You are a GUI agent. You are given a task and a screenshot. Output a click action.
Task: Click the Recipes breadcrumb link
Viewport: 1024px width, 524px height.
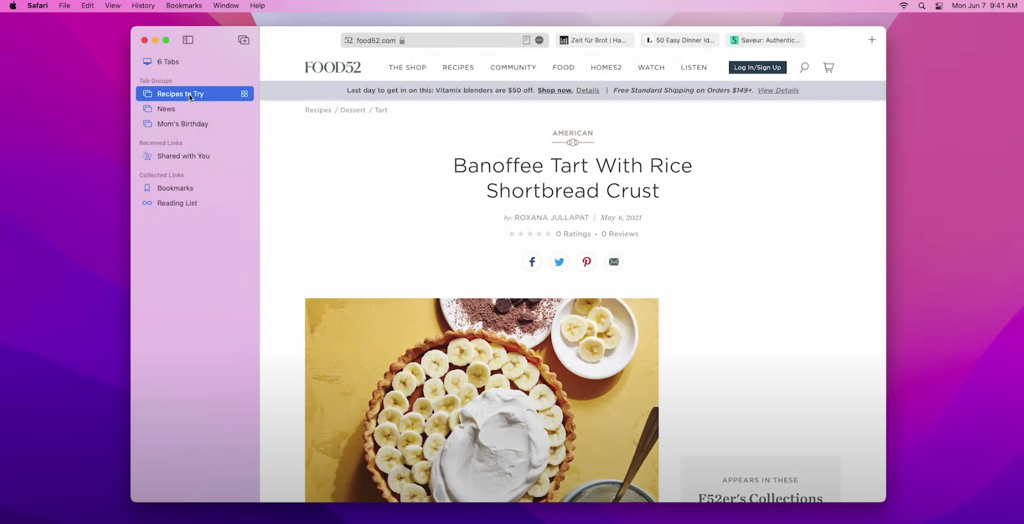(x=318, y=110)
